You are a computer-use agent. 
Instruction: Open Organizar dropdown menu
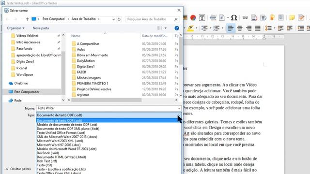pyautogui.click(x=15, y=28)
